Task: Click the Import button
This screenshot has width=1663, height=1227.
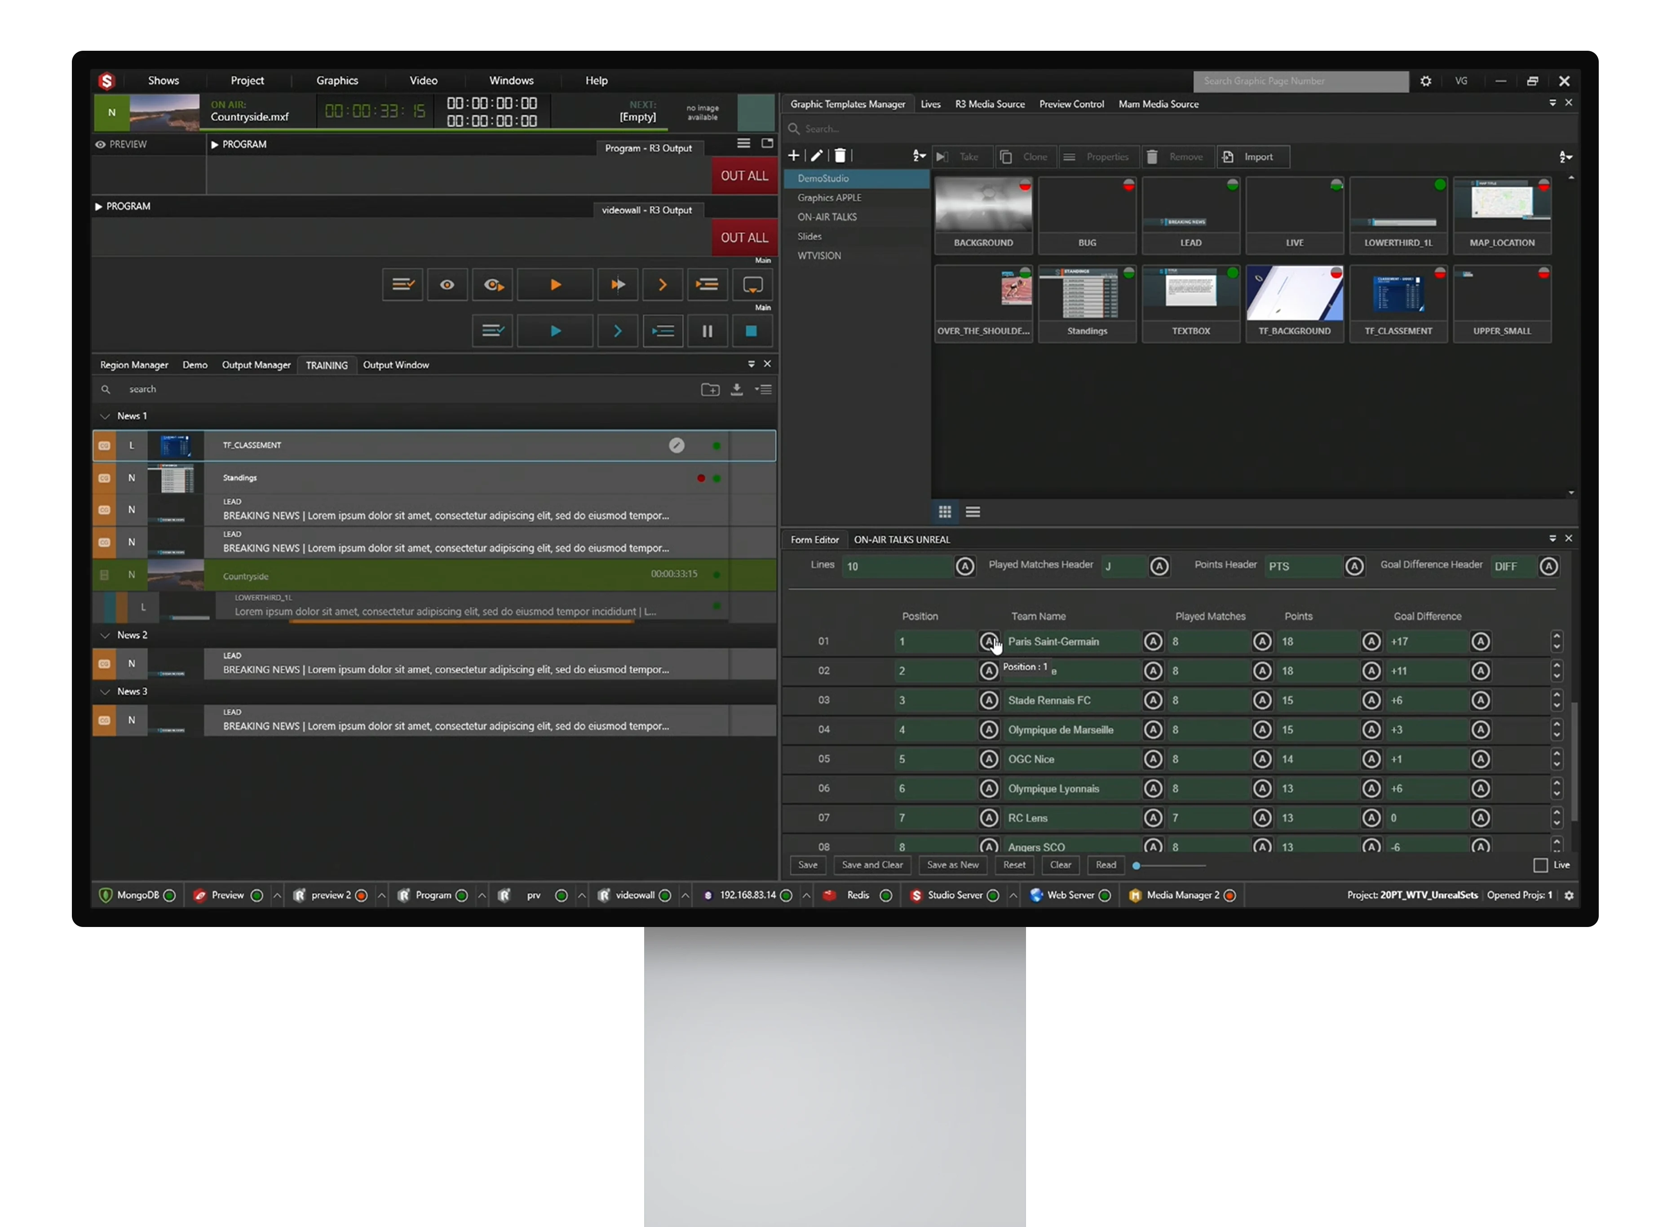Action: tap(1252, 157)
